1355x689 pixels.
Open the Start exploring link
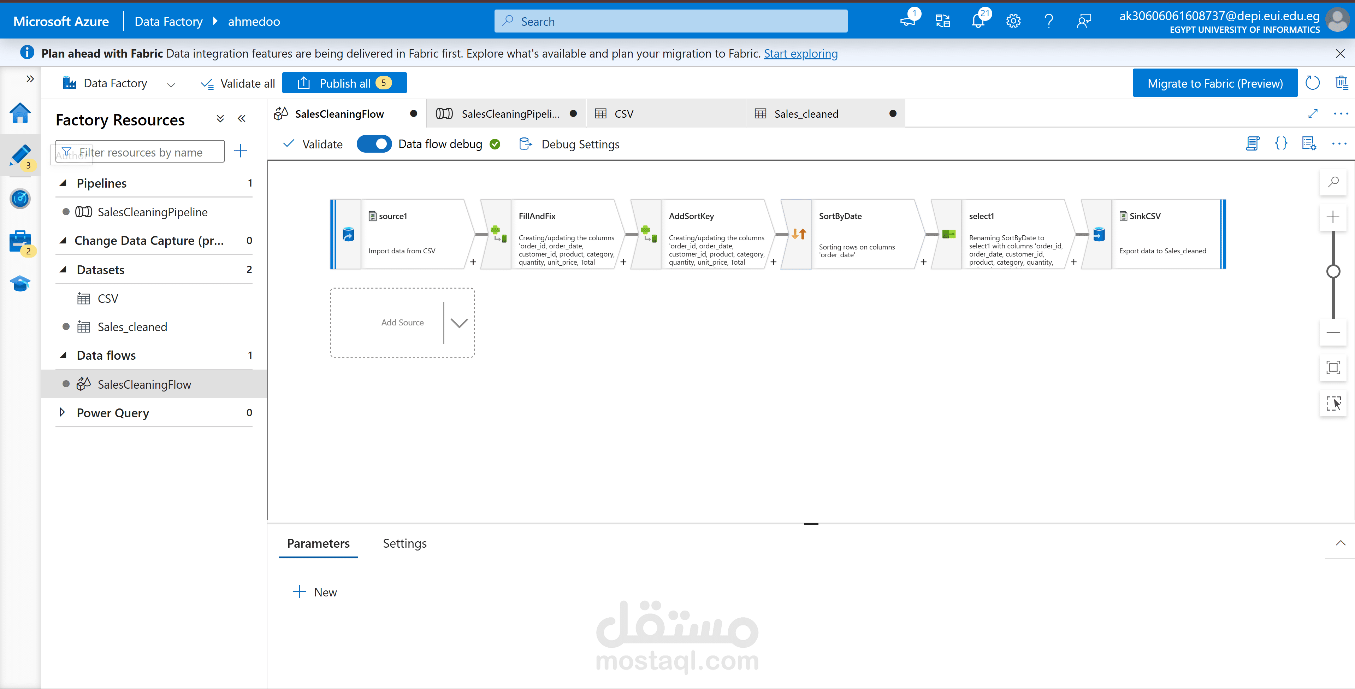click(x=800, y=54)
